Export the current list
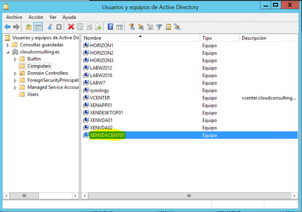 tap(99, 27)
